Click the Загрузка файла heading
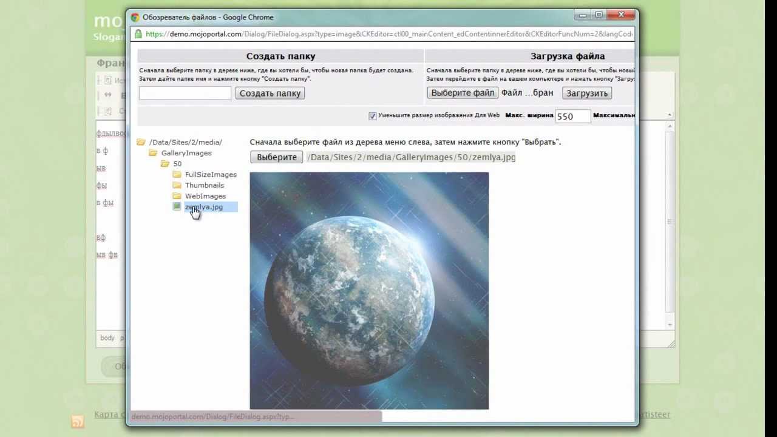The image size is (777, 437). (568, 56)
